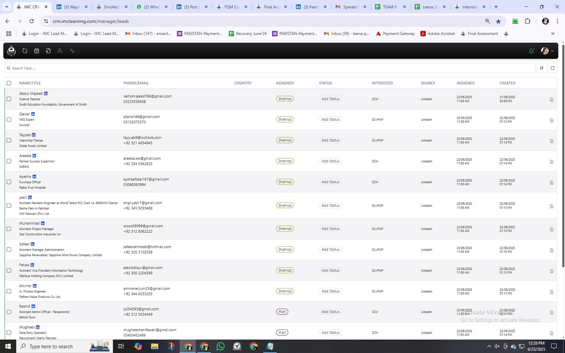
Task: Open notes icon for yasir row
Action: pyautogui.click(x=552, y=206)
